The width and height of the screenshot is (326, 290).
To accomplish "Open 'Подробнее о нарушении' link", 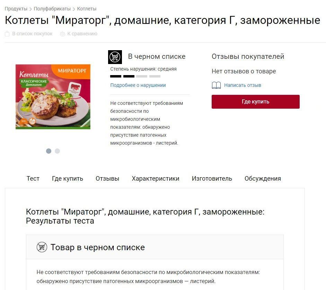I will [x=138, y=85].
